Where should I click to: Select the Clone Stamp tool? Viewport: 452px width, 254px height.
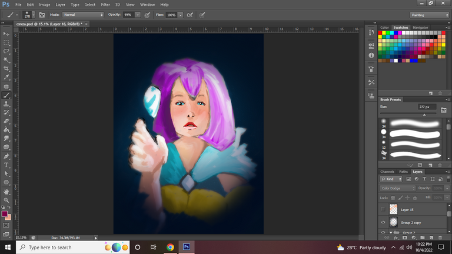coord(6,103)
